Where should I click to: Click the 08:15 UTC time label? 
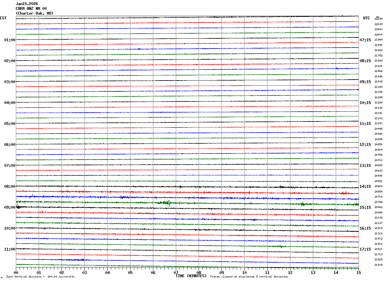tap(365, 61)
